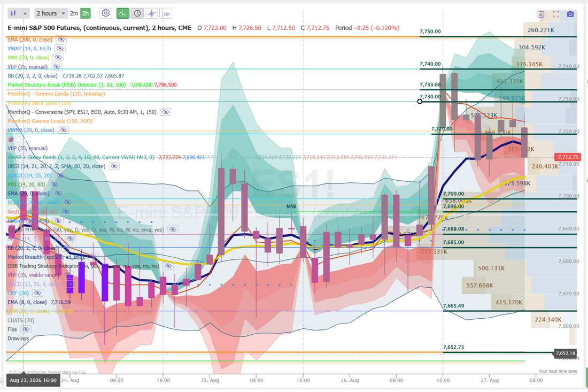Click the 7,750.00 gamma level label
The height and width of the screenshot is (392, 588).
click(430, 32)
